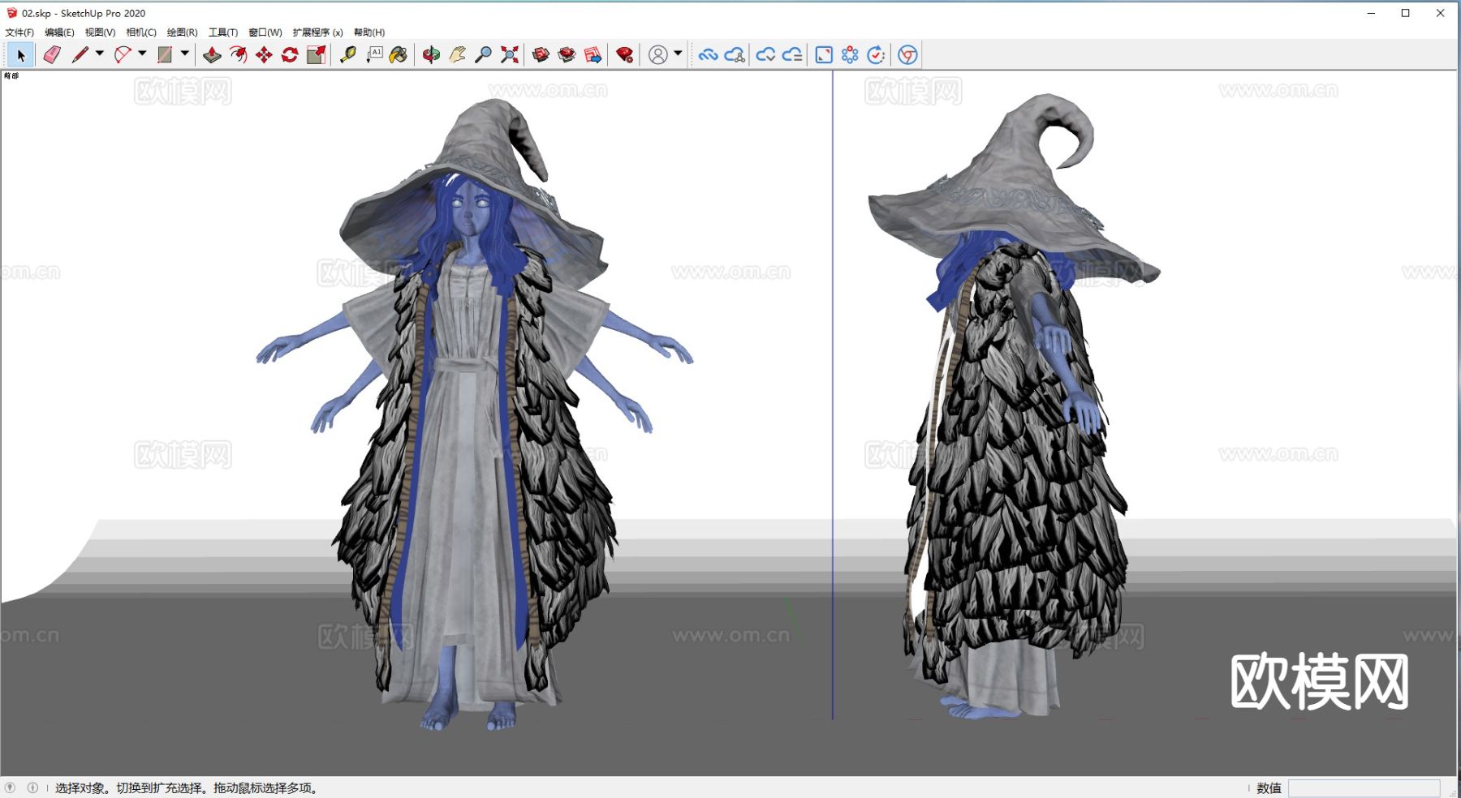1461x798 pixels.
Task: Select the Move tool
Action: [264, 54]
